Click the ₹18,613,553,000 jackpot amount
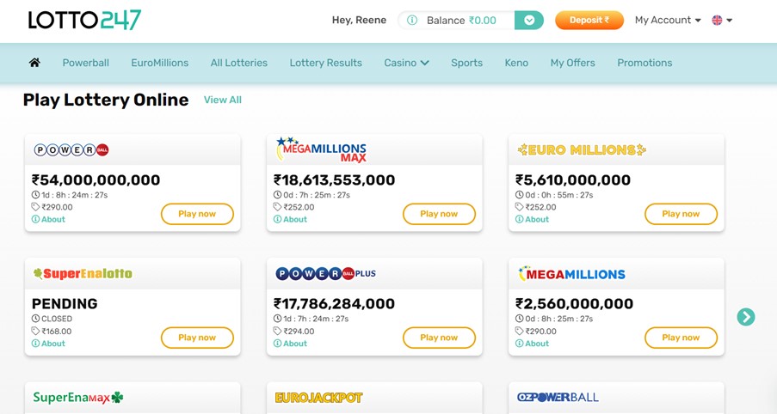 tap(335, 180)
